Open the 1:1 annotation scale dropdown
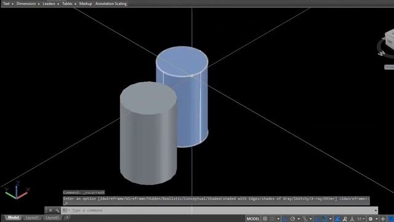Viewport: 394px width, 222px height. point(361,219)
